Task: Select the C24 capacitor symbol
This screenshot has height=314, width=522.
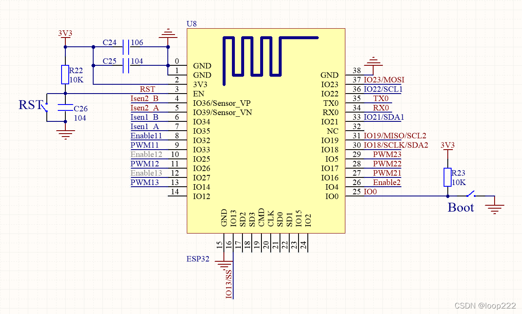Action: [125, 47]
